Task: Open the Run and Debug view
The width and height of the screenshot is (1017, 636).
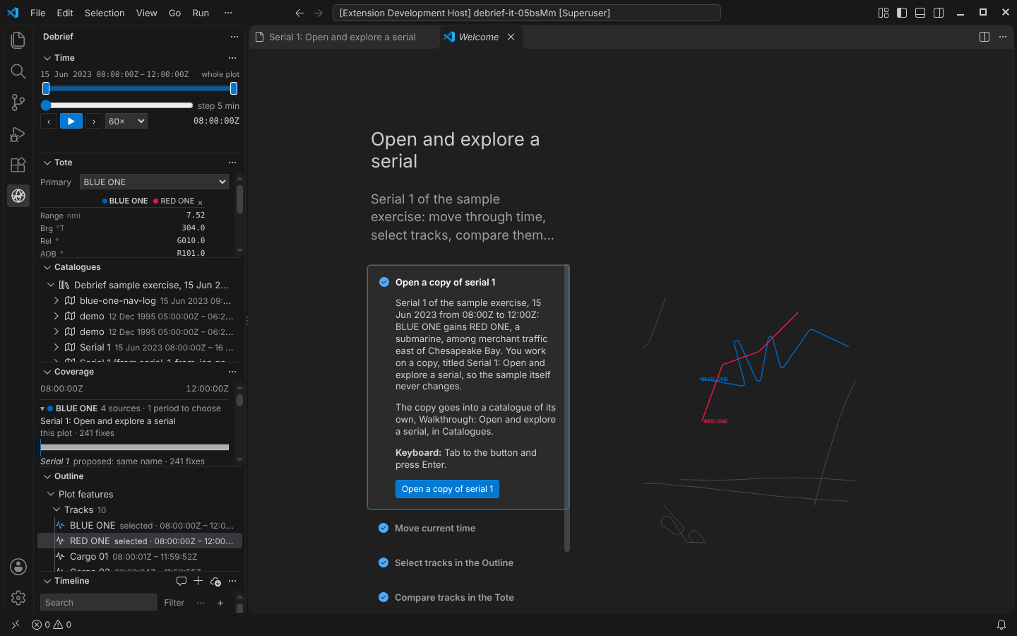Action: tap(18, 134)
